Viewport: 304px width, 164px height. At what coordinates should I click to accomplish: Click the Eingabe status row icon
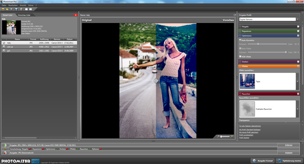(5, 145)
